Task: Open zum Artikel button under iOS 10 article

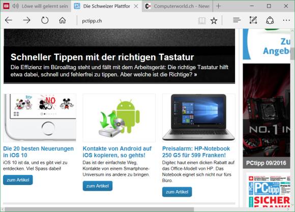Action: (x=18, y=180)
